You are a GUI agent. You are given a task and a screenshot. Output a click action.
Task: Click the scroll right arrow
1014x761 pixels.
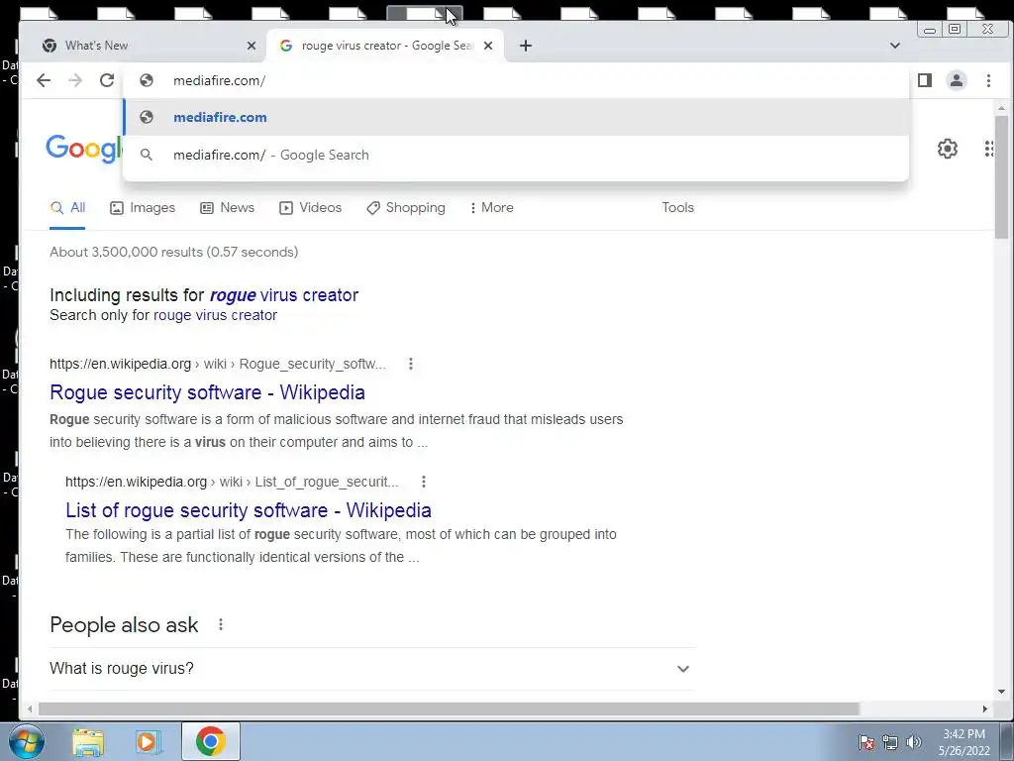tap(985, 709)
